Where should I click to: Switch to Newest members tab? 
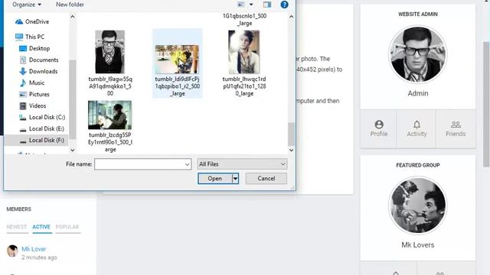[x=17, y=227]
